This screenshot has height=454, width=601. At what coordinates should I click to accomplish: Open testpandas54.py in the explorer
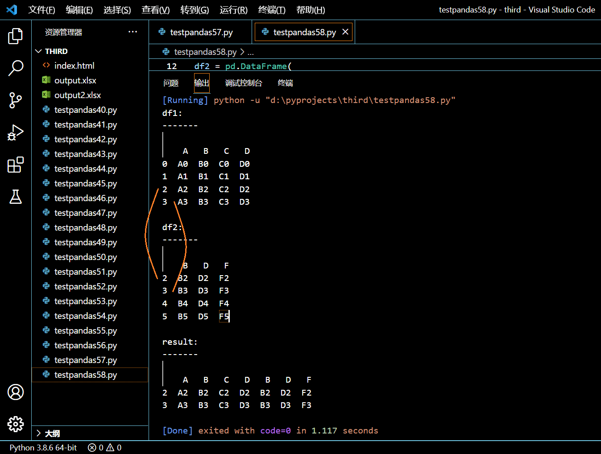click(x=90, y=316)
